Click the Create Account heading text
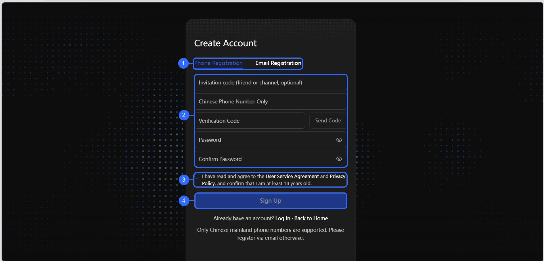Viewport: 544px width, 261px height. (x=225, y=43)
